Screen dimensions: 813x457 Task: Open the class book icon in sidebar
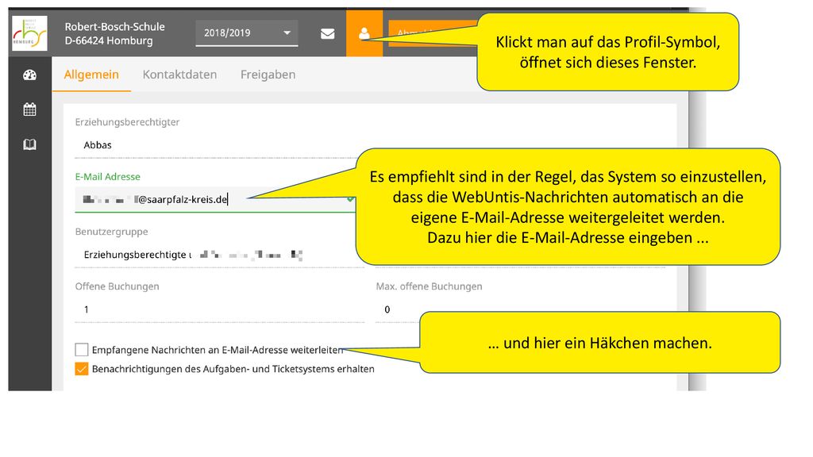29,144
